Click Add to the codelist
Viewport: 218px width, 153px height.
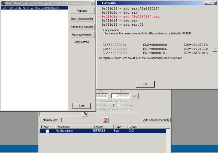click(x=81, y=27)
